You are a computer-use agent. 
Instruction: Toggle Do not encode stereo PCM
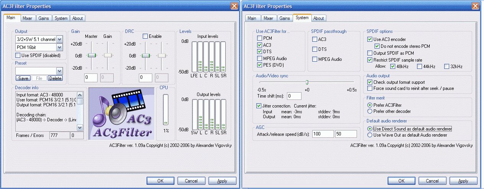(377, 46)
